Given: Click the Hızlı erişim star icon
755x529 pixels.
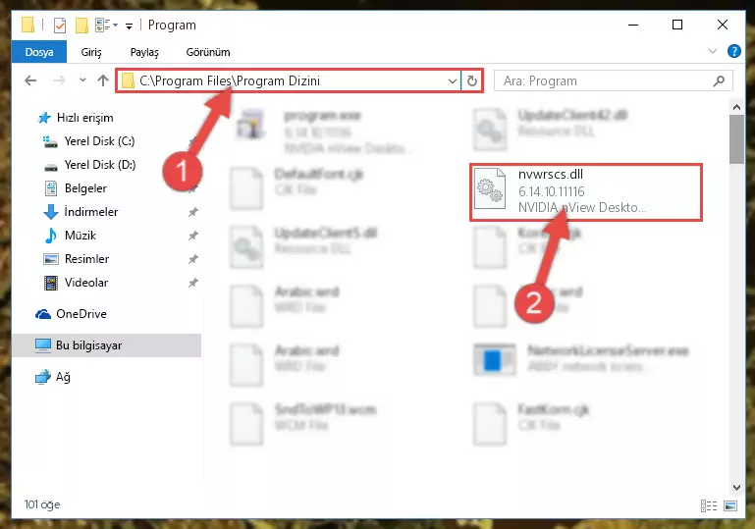Looking at the screenshot, I should (x=44, y=118).
